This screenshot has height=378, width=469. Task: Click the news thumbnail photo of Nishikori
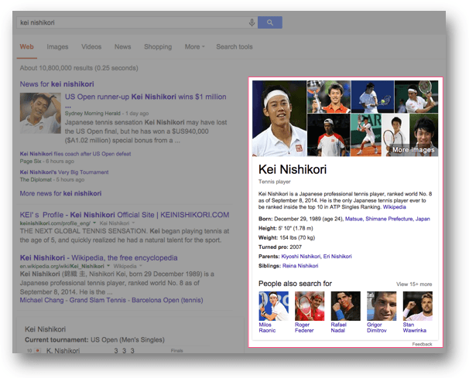tap(40, 113)
